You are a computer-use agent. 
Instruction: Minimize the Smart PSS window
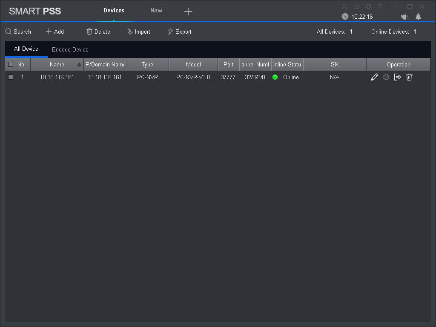(x=398, y=6)
